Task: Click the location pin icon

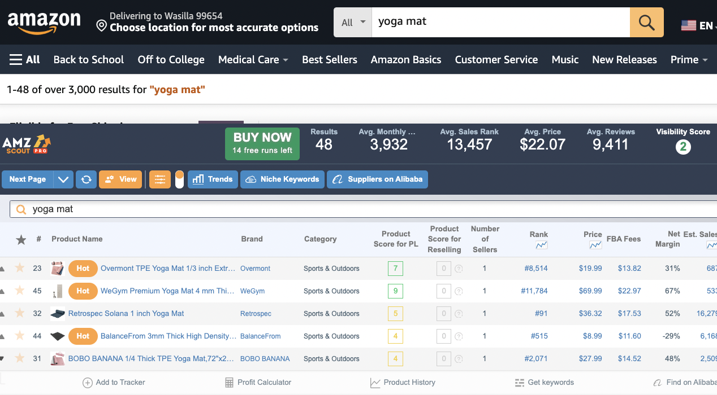Action: 101,26
